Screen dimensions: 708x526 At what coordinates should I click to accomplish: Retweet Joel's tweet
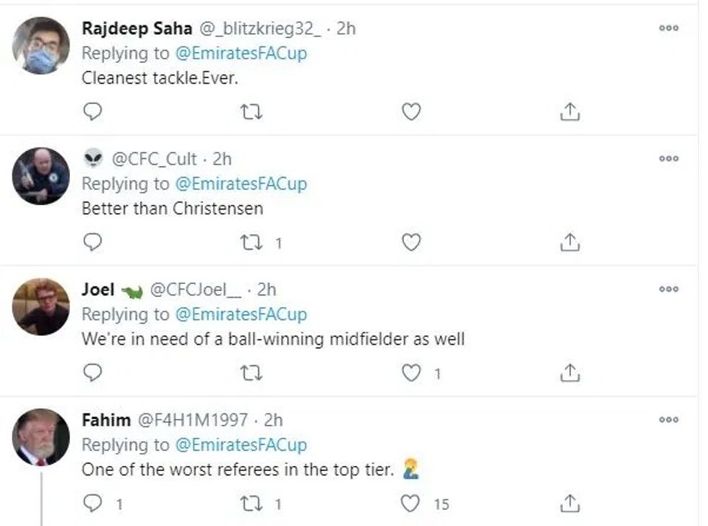coord(252,372)
